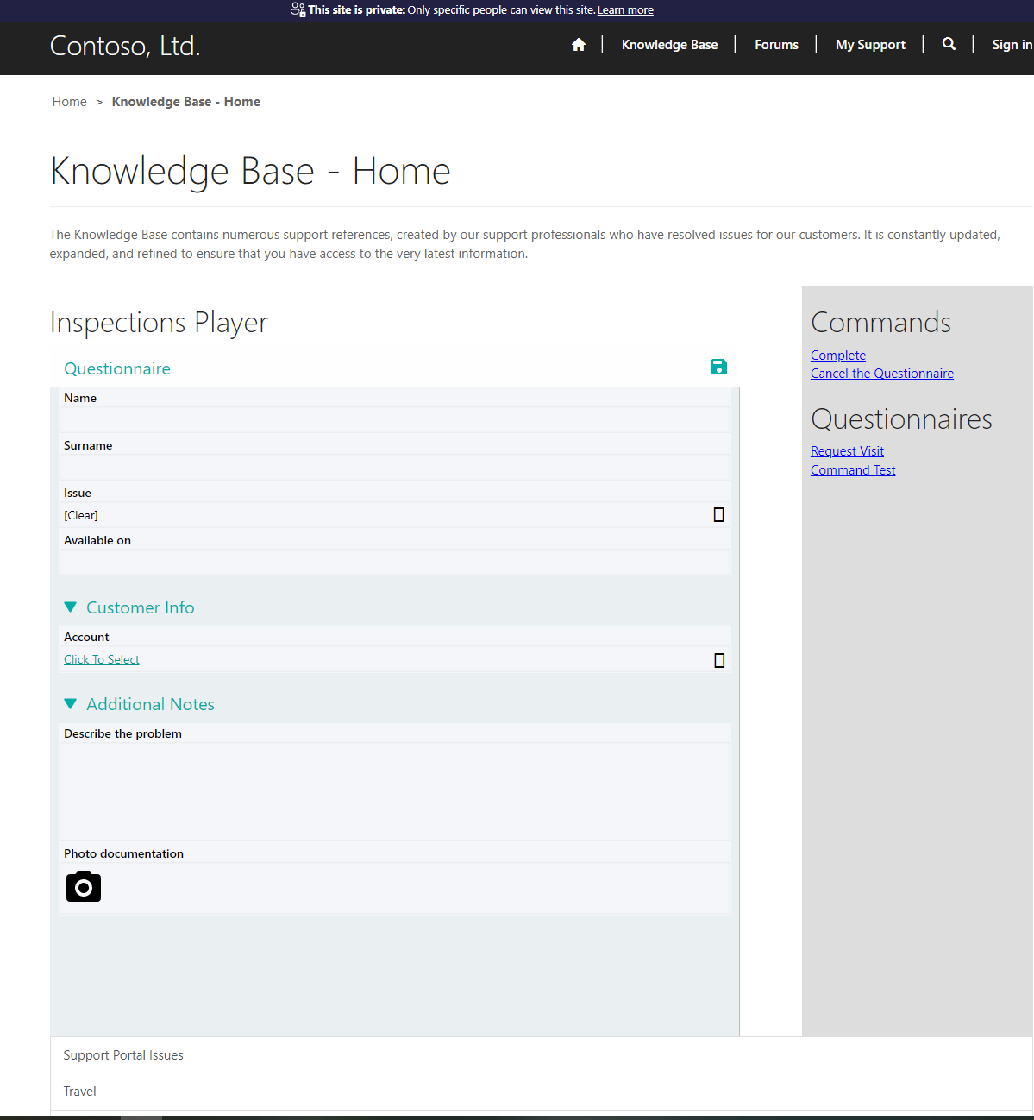The width and height of the screenshot is (1034, 1120).
Task: Select the Travel category row
Action: pyautogui.click(x=542, y=1092)
